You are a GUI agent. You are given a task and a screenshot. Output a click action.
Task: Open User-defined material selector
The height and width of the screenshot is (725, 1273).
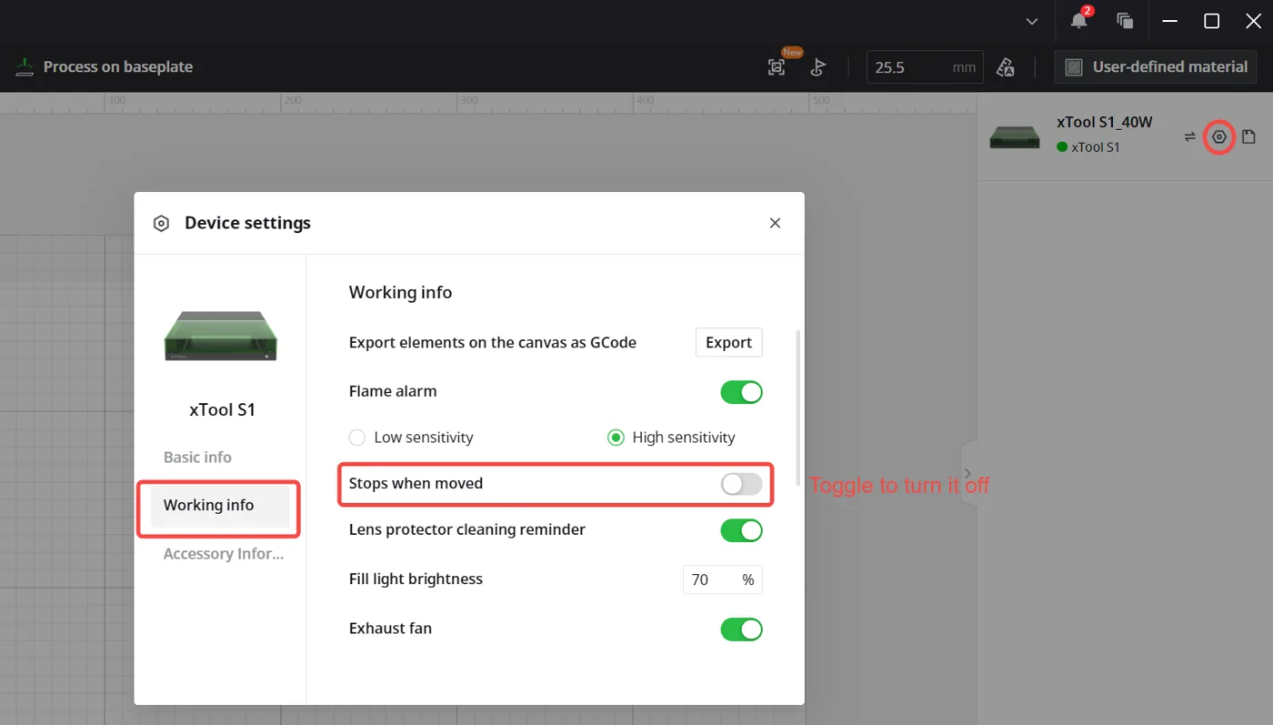point(1156,66)
